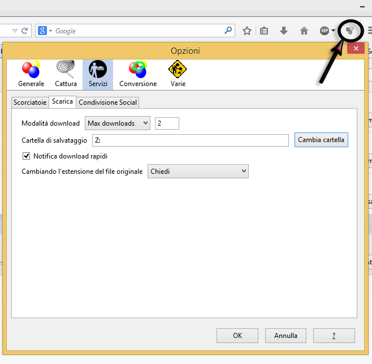Click the Annulla button
Screen dimensions: 372x364
[286, 336]
